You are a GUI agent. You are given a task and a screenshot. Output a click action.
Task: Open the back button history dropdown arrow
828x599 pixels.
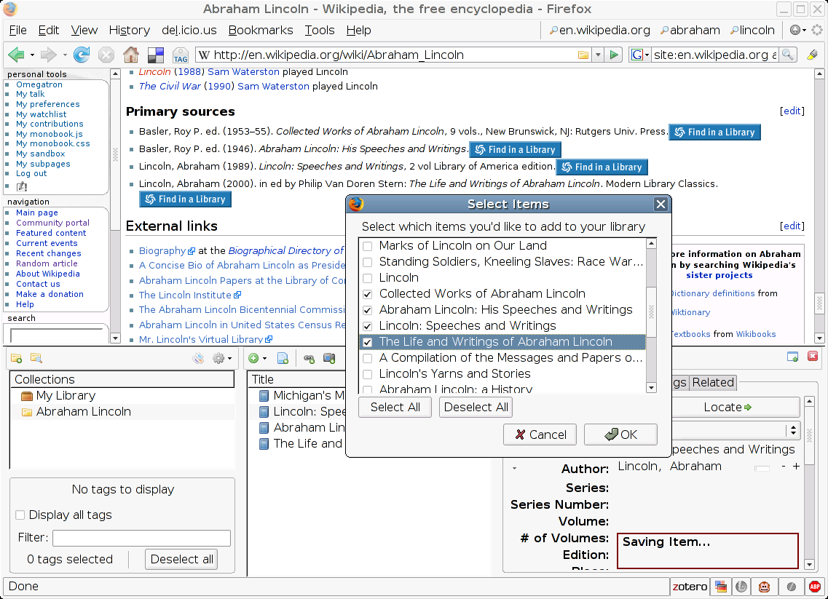32,55
